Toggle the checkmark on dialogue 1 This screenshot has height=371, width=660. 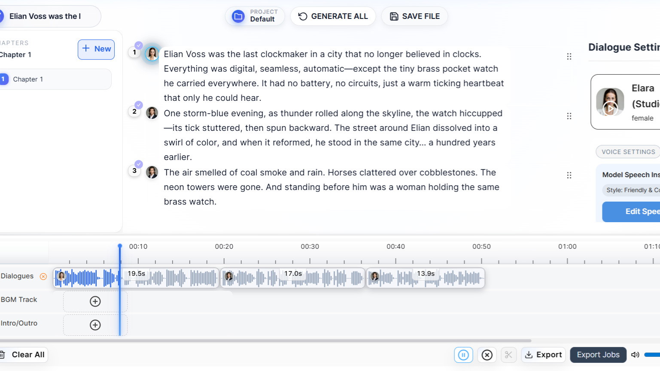[139, 45]
